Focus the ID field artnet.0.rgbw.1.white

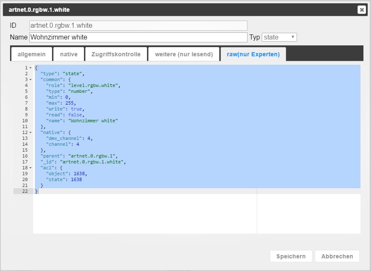coord(138,26)
